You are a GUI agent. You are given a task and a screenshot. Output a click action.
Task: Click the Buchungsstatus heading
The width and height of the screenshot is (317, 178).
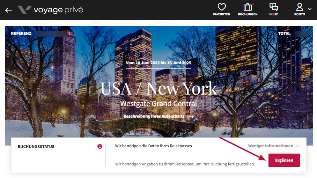[36, 147]
